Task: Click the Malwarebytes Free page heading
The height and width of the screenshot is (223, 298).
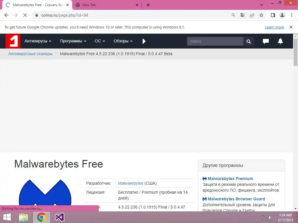Action: tap(59, 164)
